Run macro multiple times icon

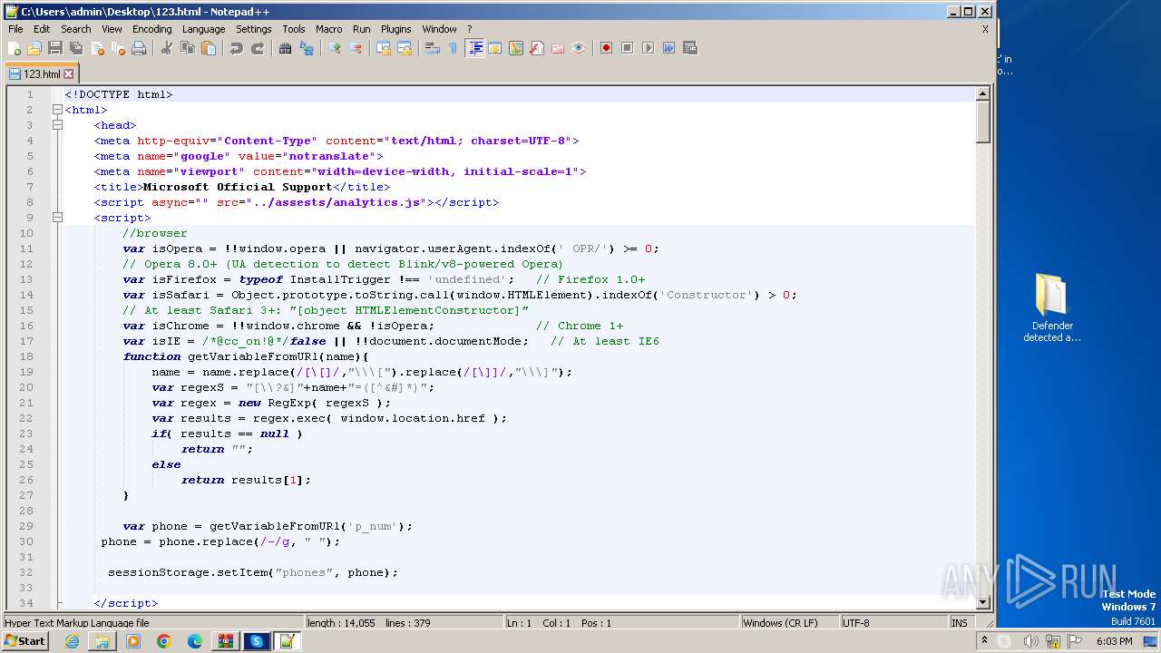[x=668, y=48]
